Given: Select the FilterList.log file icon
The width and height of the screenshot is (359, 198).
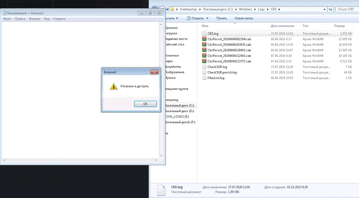Looking at the screenshot, I should [204, 78].
